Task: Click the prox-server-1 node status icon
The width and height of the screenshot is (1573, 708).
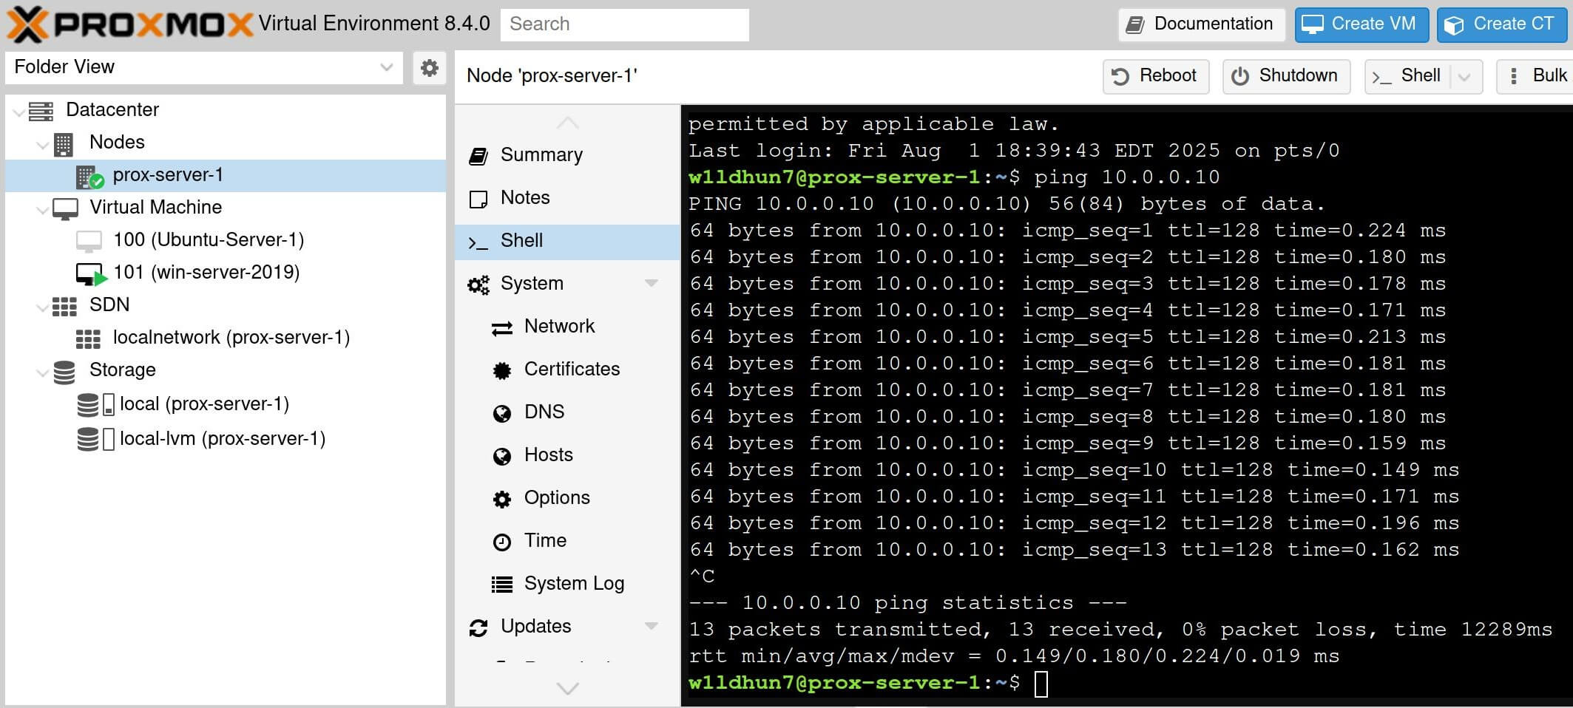Action: pyautogui.click(x=89, y=177)
